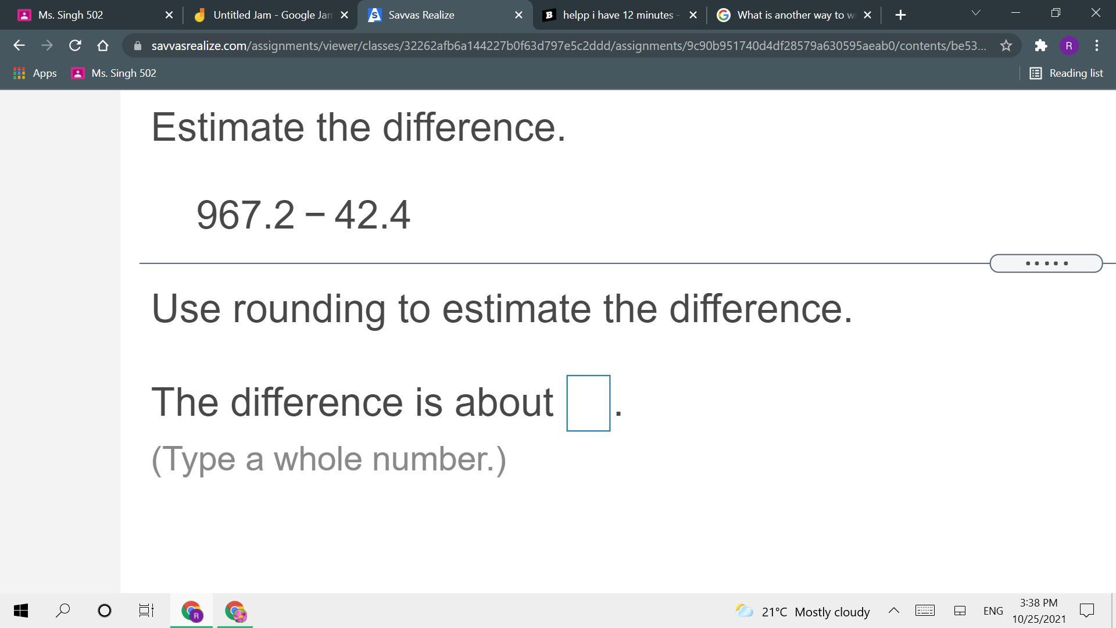Open the Extensions puzzle icon

pyautogui.click(x=1040, y=45)
